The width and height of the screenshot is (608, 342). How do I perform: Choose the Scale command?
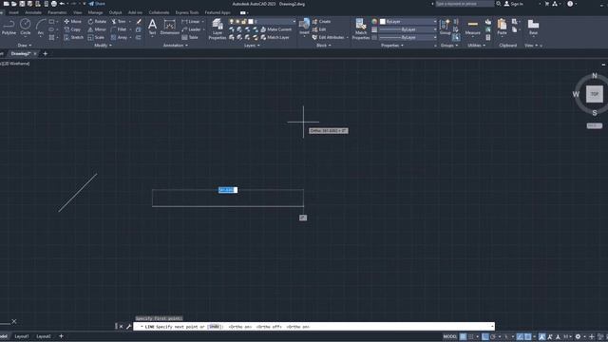(96, 37)
